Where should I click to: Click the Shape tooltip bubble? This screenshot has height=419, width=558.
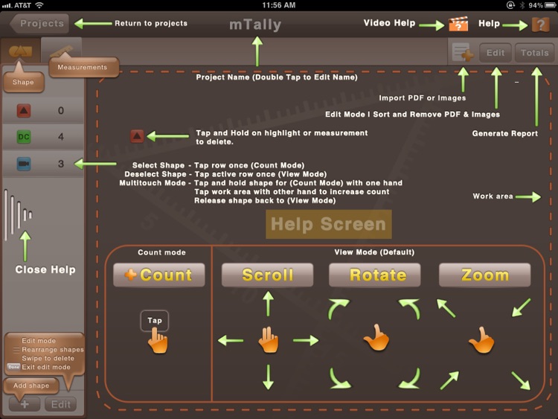coord(24,82)
